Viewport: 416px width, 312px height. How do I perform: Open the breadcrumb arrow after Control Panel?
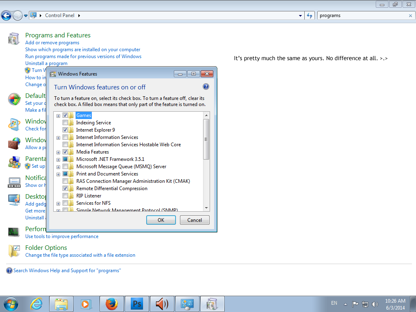pos(79,16)
